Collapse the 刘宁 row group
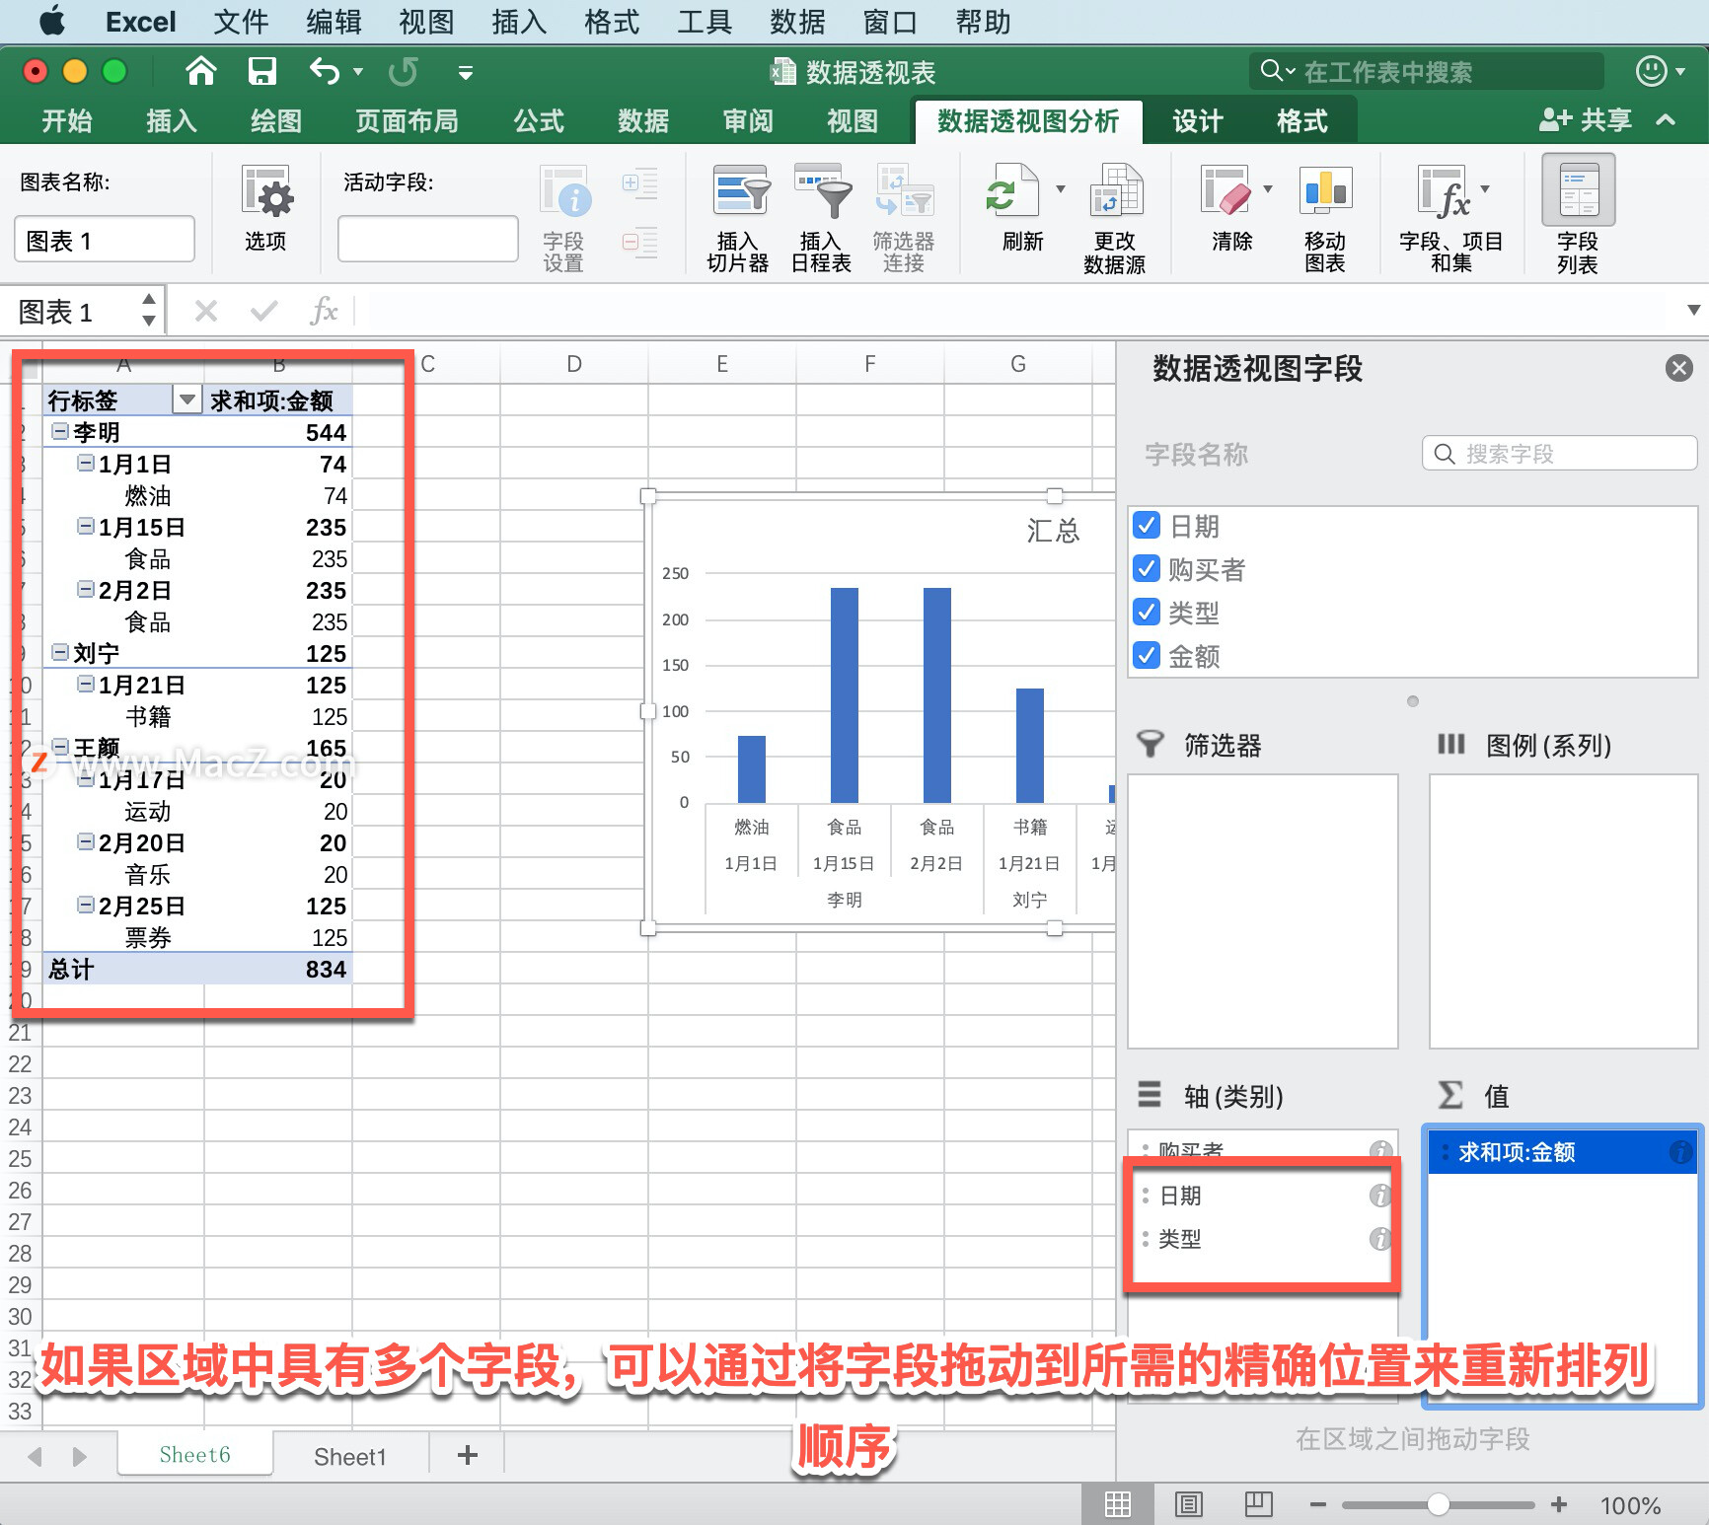 61,652
